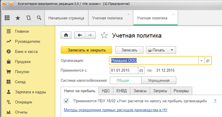Go to the home page button
The image size is (222, 117).
(66, 35)
